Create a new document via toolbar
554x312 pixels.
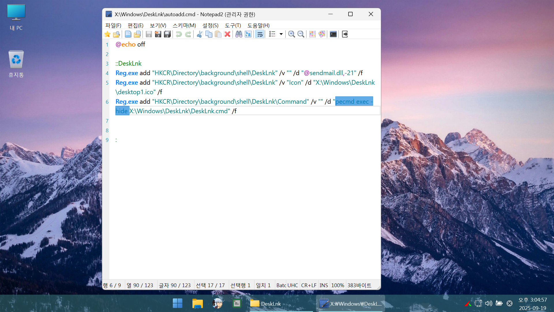pos(128,34)
